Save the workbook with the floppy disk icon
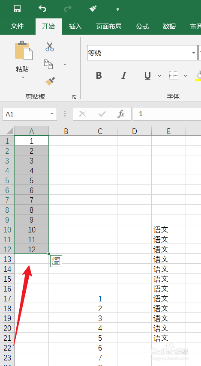Screen dimensions: 201x366 coord(17,9)
